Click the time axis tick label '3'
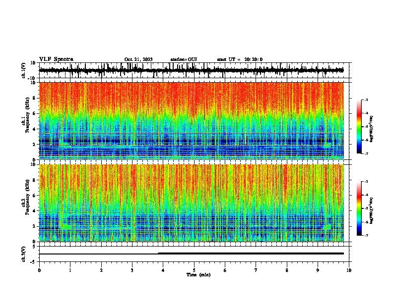The image size is (393, 303). point(132,270)
